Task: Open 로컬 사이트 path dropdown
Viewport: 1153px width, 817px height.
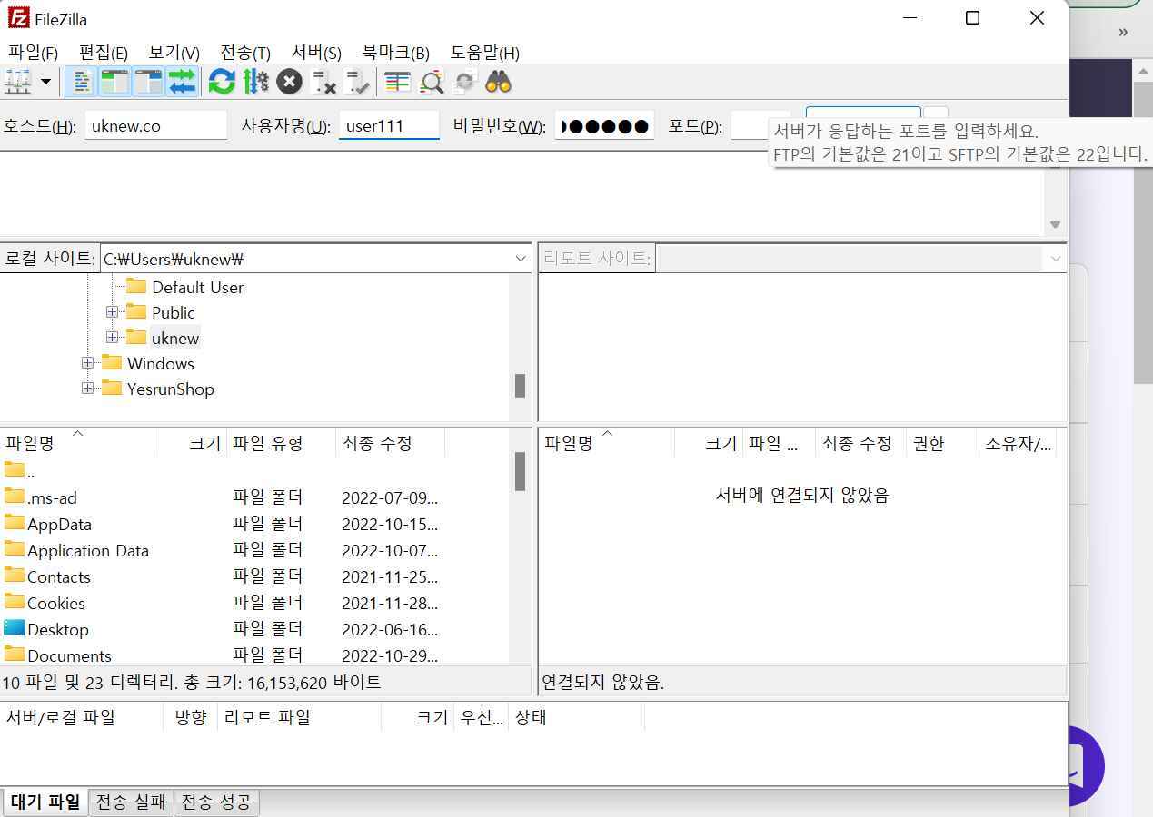Action: tap(521, 259)
